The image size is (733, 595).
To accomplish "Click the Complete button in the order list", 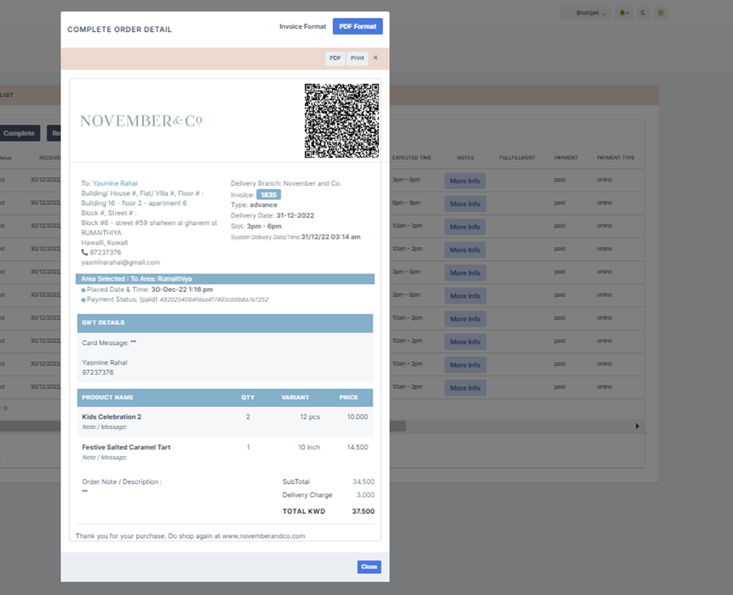I will [x=19, y=133].
